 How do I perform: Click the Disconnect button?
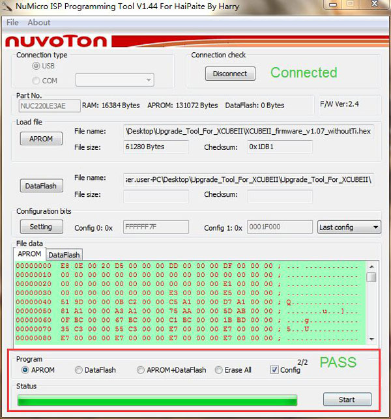pos(230,74)
